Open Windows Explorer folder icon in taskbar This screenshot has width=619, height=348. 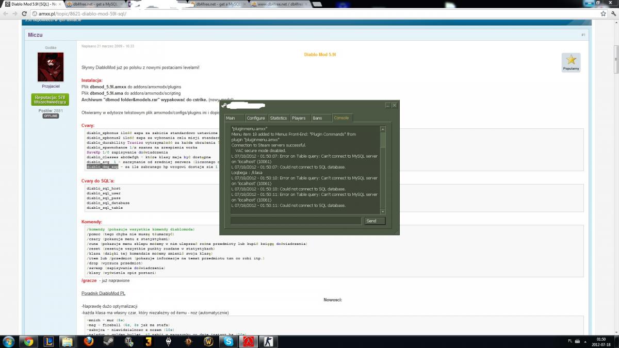(68, 341)
